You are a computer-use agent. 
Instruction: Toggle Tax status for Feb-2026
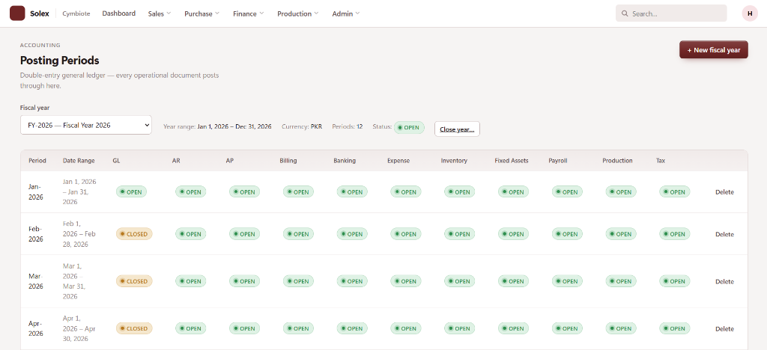675,234
